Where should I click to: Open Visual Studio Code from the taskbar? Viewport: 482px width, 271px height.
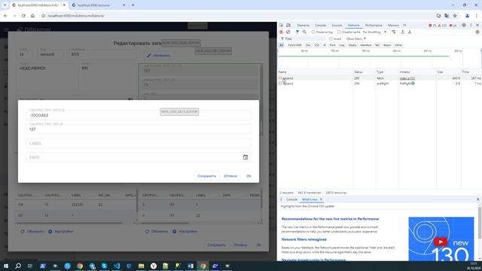click(x=117, y=266)
